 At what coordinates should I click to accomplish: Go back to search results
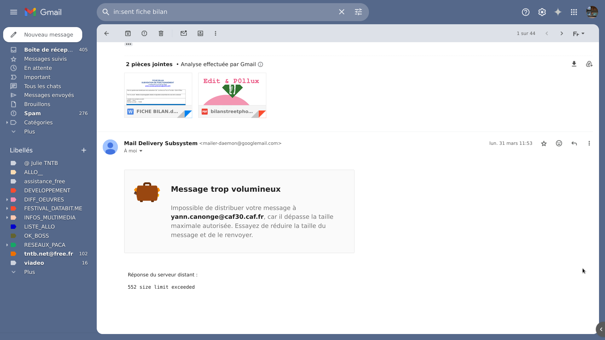(x=107, y=33)
